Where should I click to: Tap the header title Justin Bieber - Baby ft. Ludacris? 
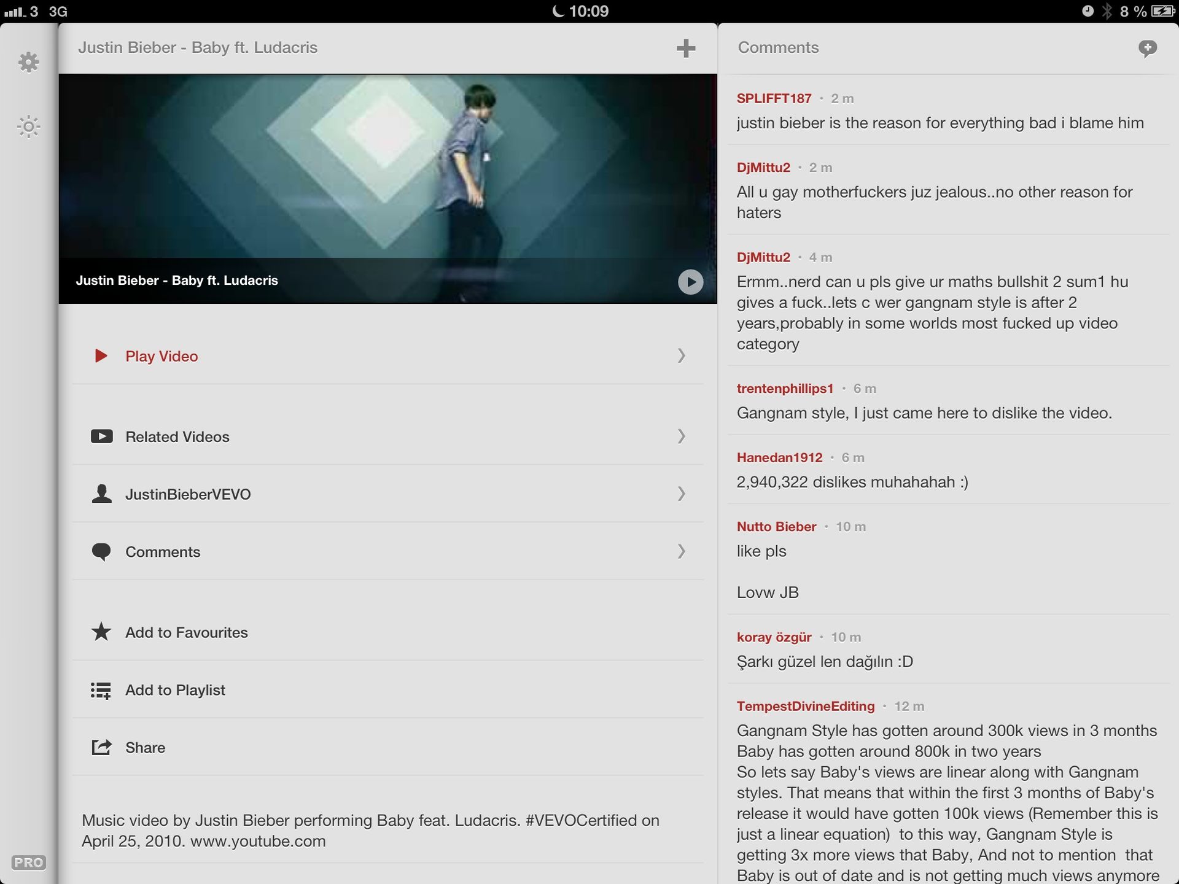(x=198, y=48)
